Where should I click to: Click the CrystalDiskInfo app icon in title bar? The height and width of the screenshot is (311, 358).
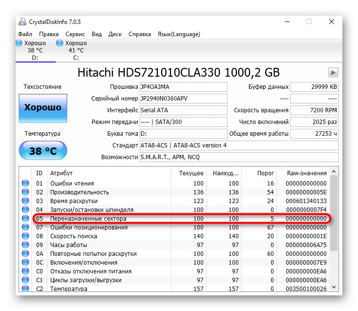pyautogui.click(x=22, y=21)
